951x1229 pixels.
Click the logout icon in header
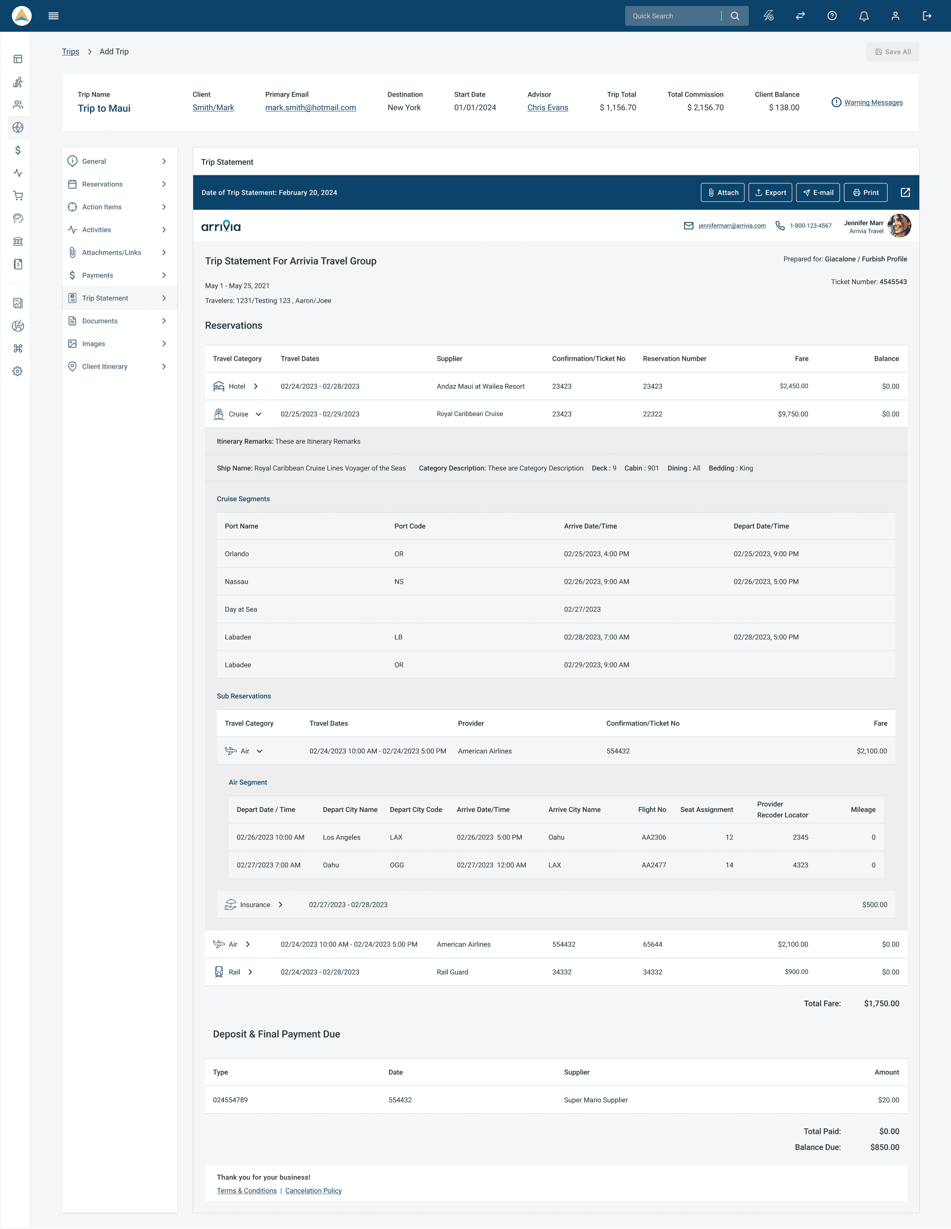[x=927, y=16]
